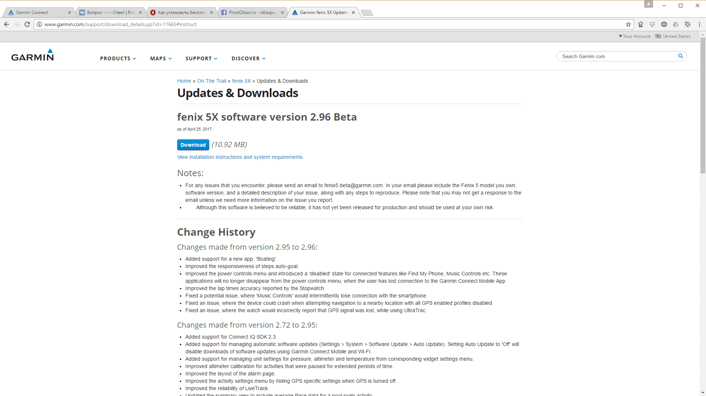Click the scrollbar up arrow
This screenshot has height=396, width=706.
click(703, 34)
